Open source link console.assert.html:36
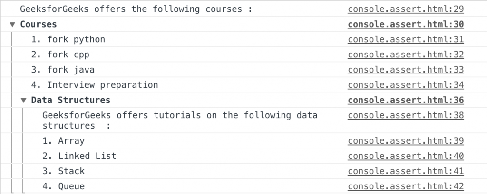The height and width of the screenshot is (194, 487). 406,100
